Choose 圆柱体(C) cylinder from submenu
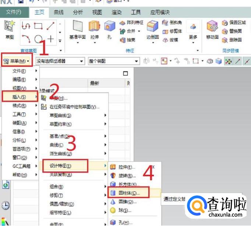This screenshot has width=251, height=226. coord(130,193)
